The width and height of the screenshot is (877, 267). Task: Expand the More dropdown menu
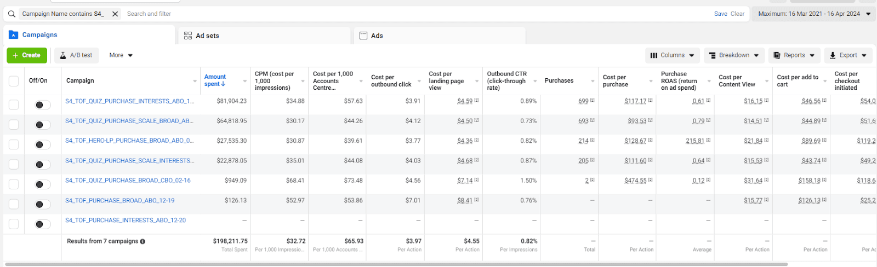pos(121,55)
